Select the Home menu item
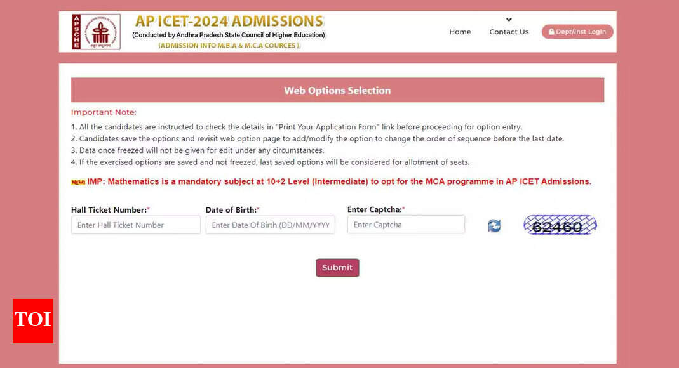Screen dimensions: 679x368 [x=460, y=31]
